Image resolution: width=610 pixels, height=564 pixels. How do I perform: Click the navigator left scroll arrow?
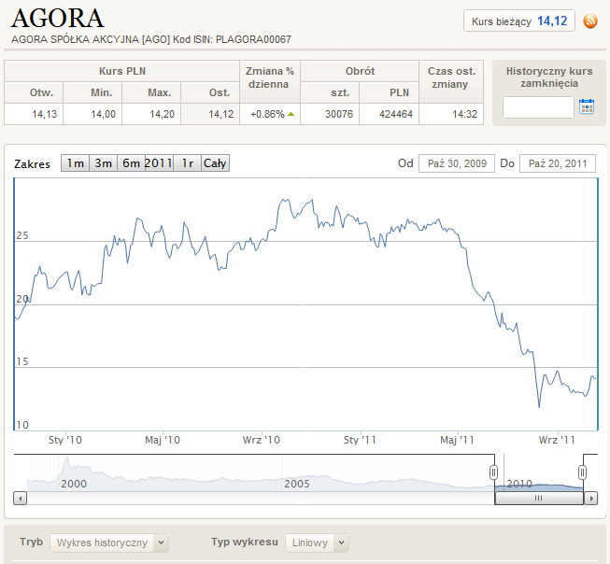click(x=21, y=499)
